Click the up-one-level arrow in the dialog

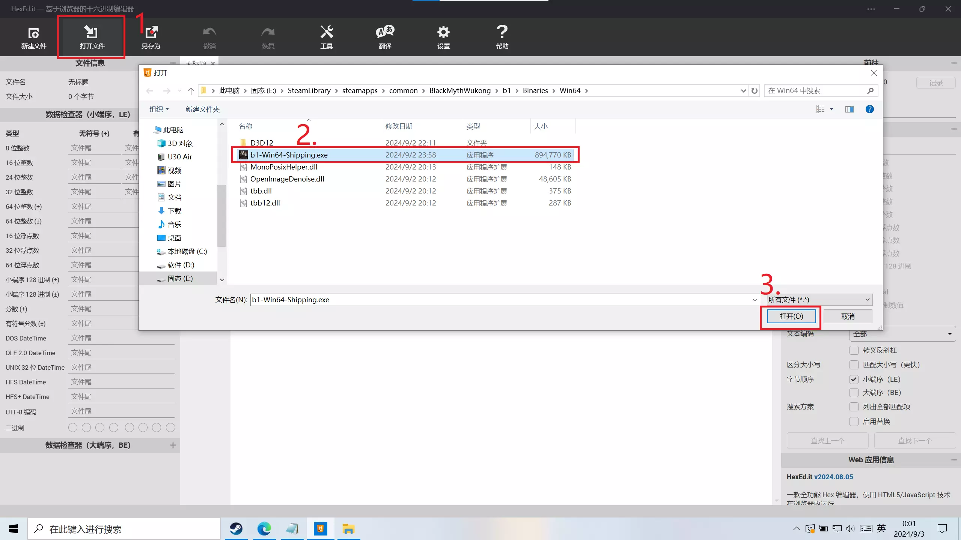pyautogui.click(x=191, y=91)
